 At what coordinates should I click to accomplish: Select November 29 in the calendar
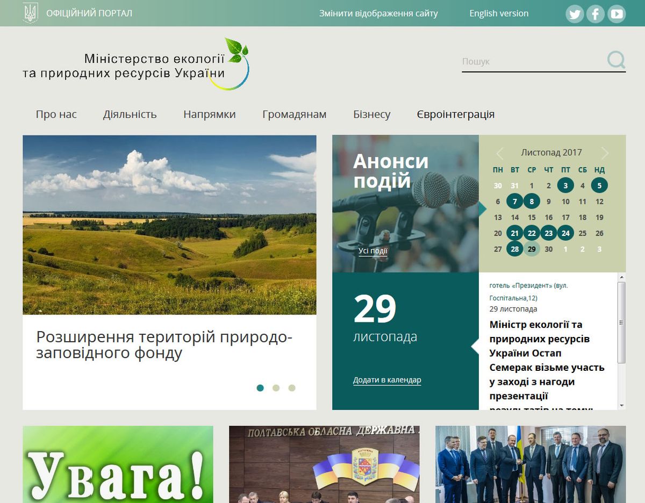[x=532, y=249]
